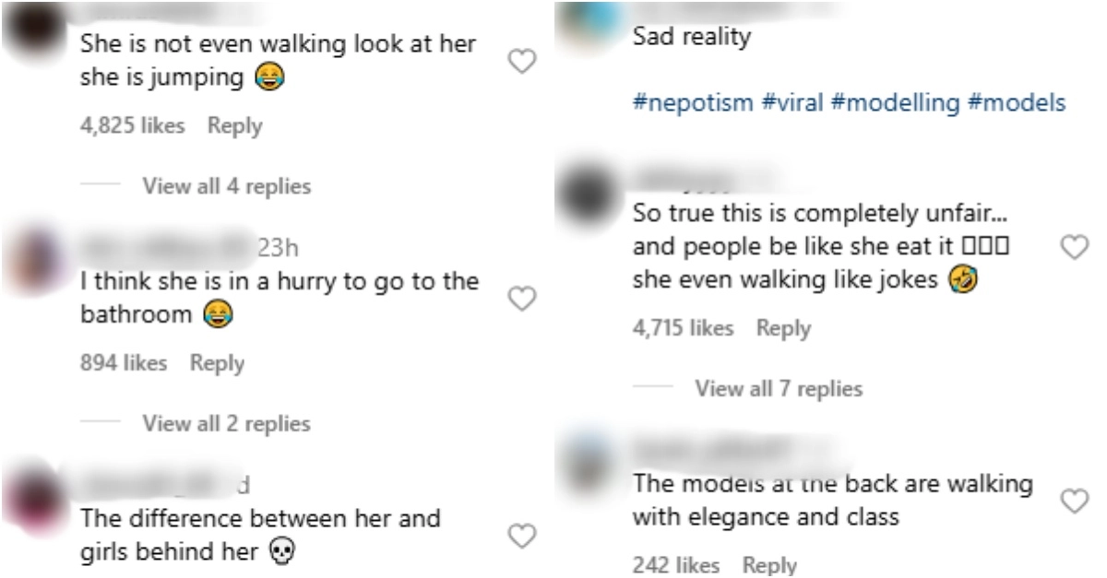Open the #modelling hashtag
The image size is (1107, 578).
(x=895, y=103)
